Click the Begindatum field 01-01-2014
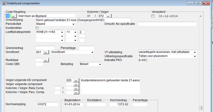Screen dimensions: 213x112 click(74, 104)
